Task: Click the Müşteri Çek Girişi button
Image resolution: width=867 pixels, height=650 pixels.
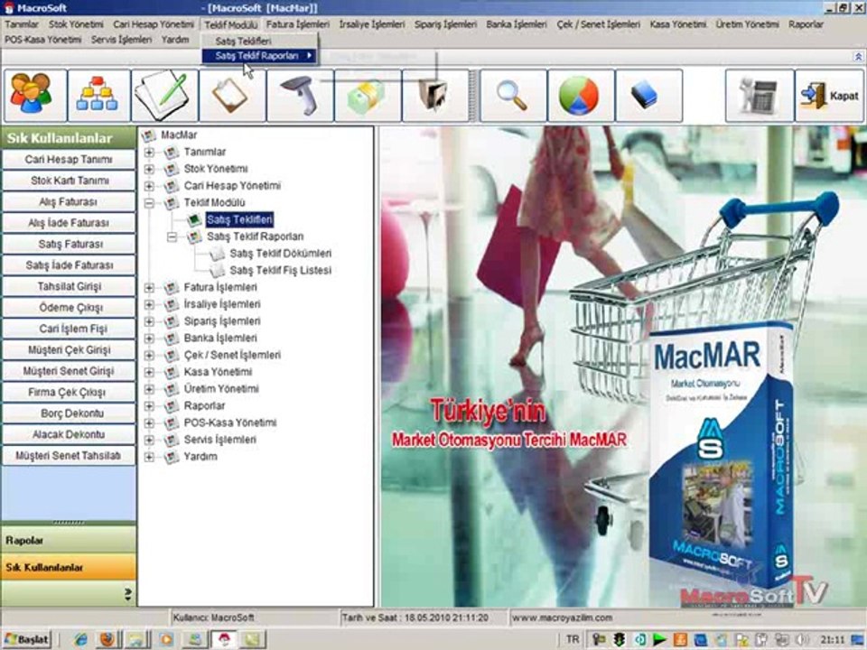Action: click(x=69, y=350)
